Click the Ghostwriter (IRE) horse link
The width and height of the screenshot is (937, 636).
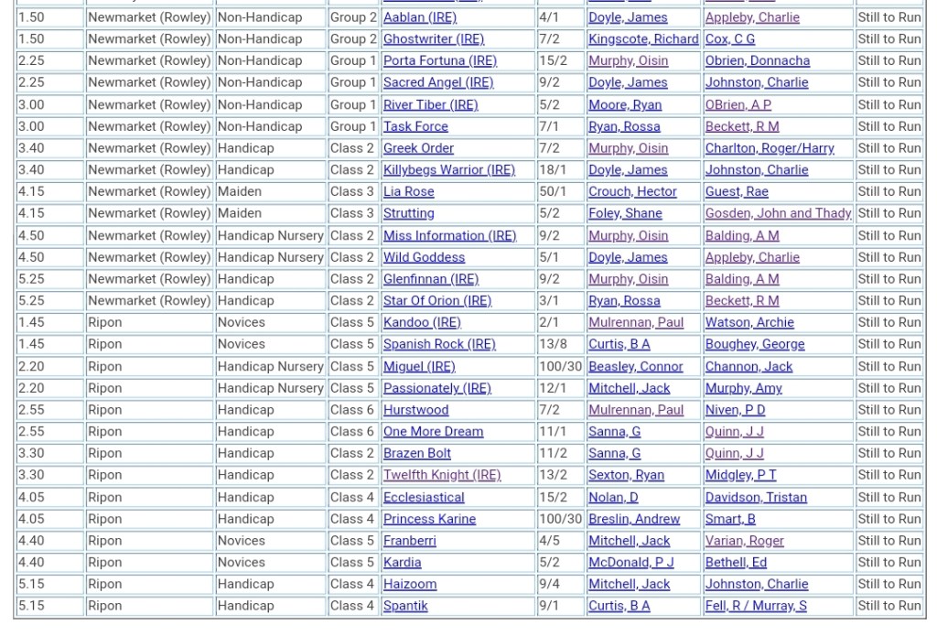(433, 39)
